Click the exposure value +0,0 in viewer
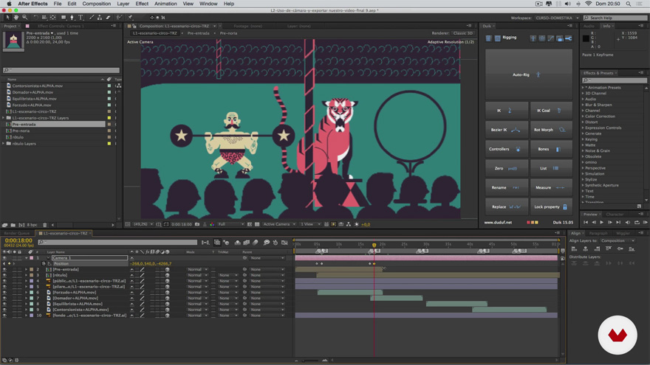Viewport: 650px width, 365px height. tap(366, 224)
